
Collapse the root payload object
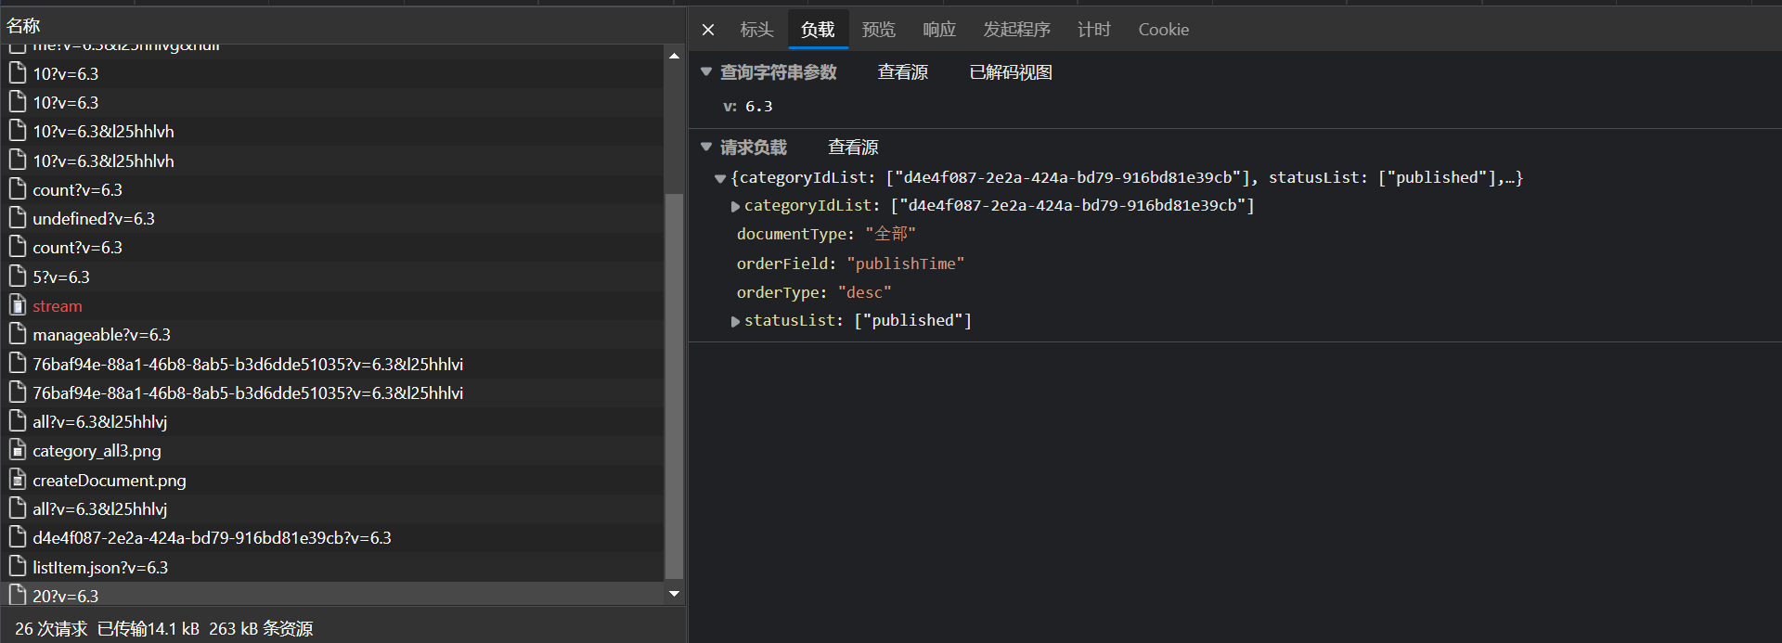pos(720,178)
